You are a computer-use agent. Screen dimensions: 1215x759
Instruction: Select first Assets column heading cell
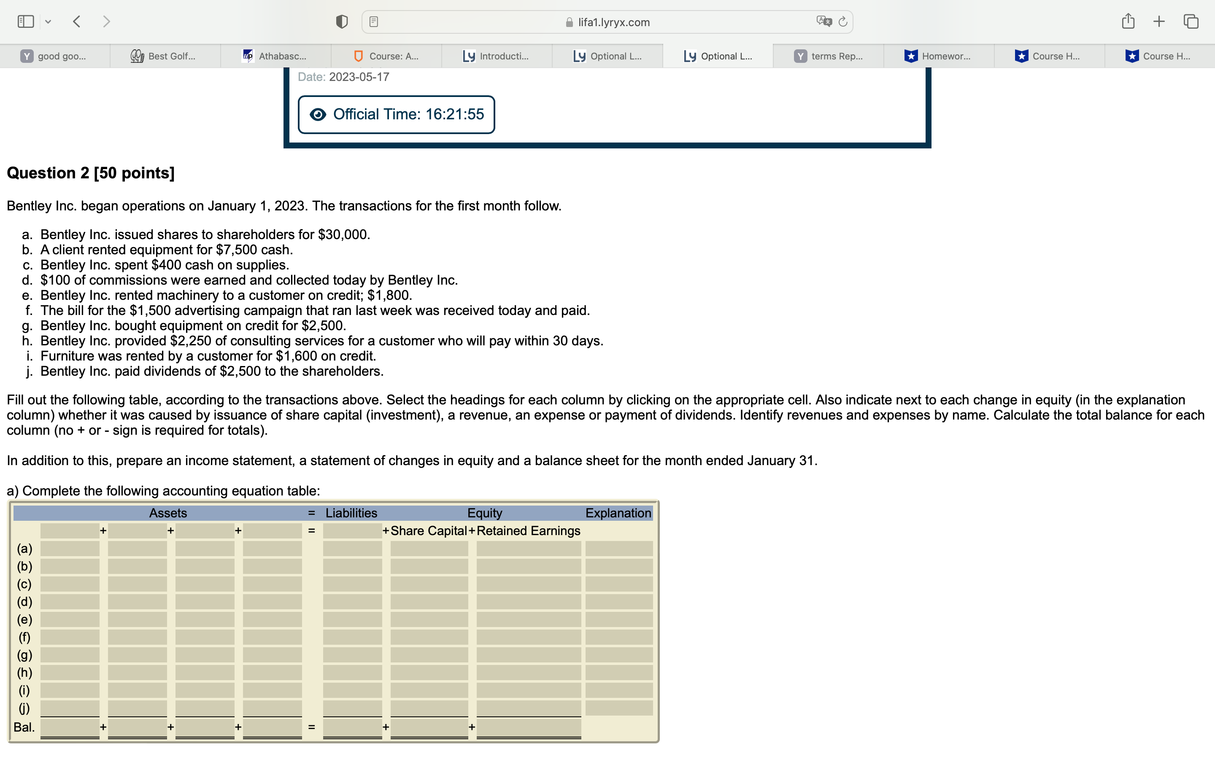point(70,530)
